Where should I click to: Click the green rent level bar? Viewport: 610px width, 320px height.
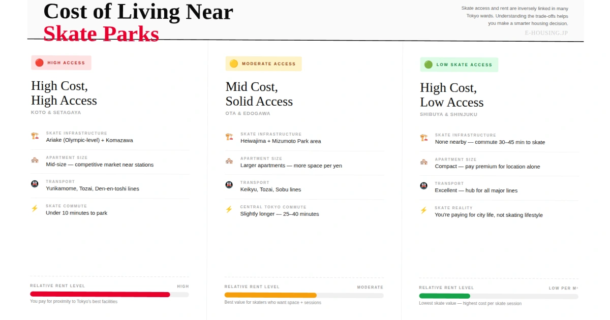[x=444, y=296]
